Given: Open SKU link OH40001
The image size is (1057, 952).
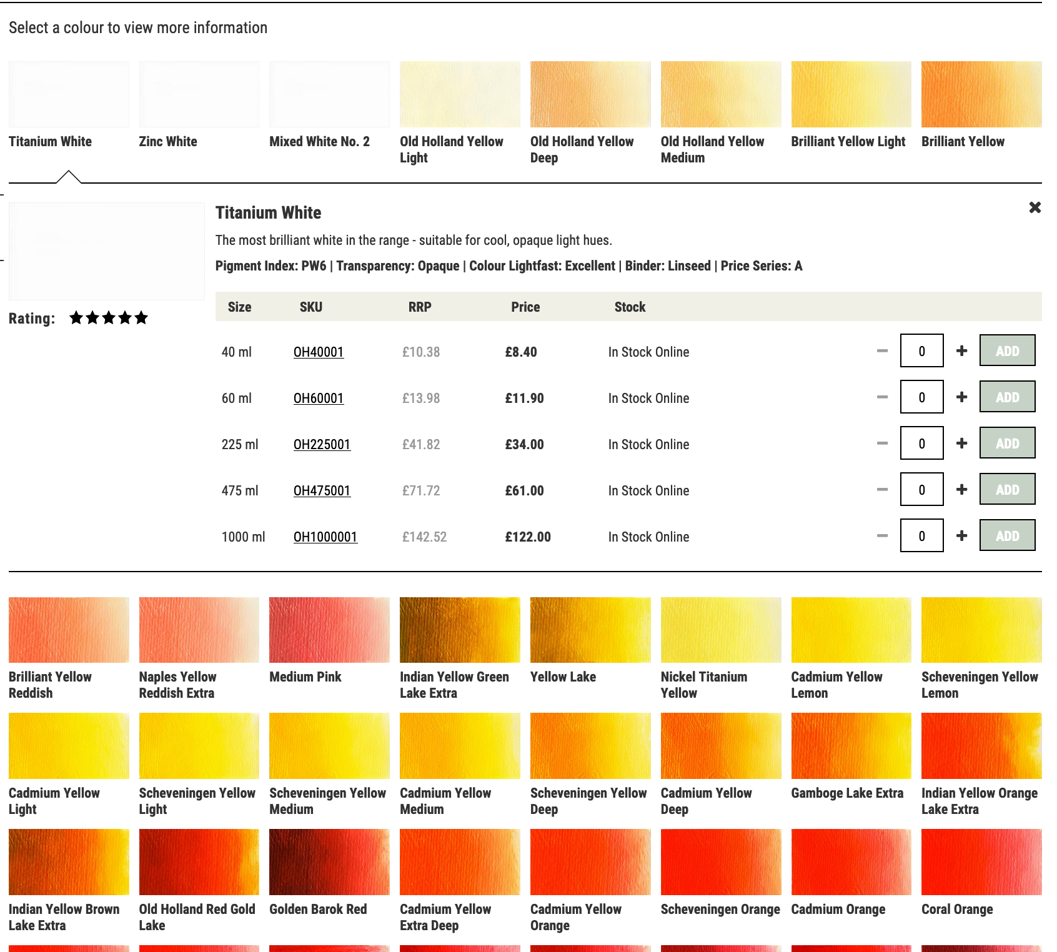Looking at the screenshot, I should tap(319, 352).
